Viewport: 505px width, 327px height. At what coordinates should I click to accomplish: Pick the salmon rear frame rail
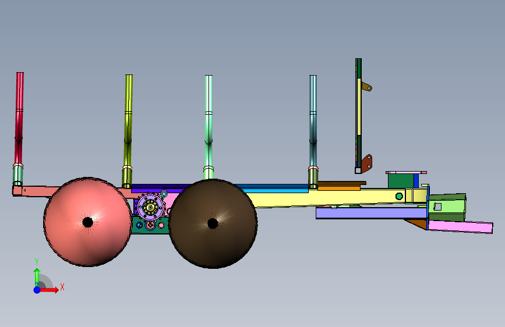37,191
